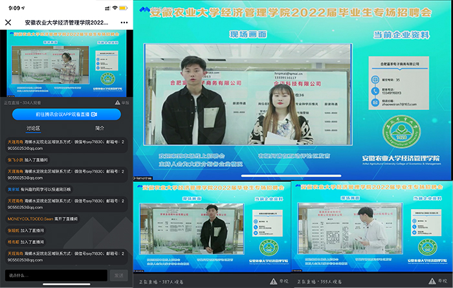Open the three-dot more options menu

124,22
